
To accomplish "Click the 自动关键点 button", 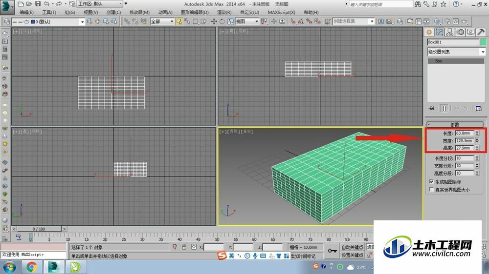I will (x=352, y=247).
